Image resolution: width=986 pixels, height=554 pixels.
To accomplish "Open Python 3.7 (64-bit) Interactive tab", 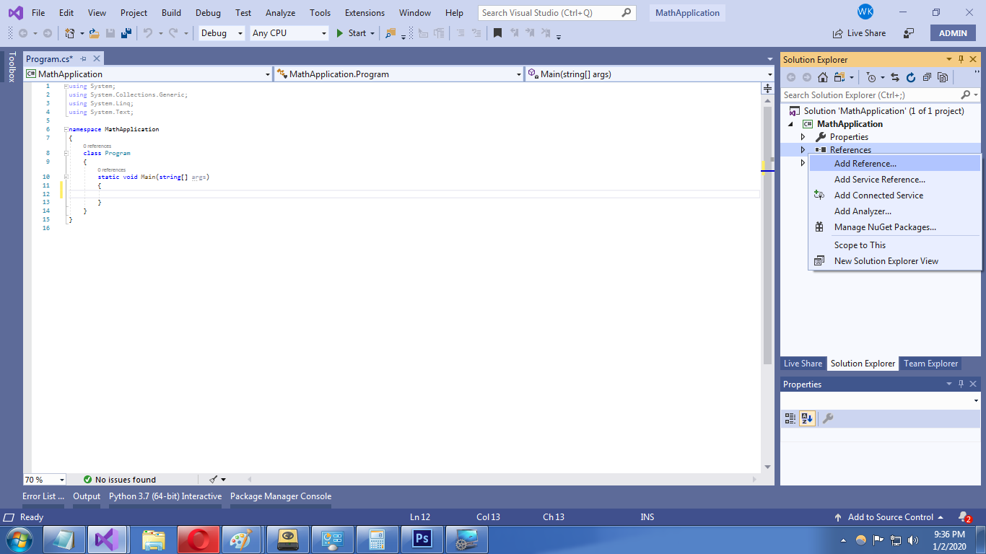I will [165, 496].
